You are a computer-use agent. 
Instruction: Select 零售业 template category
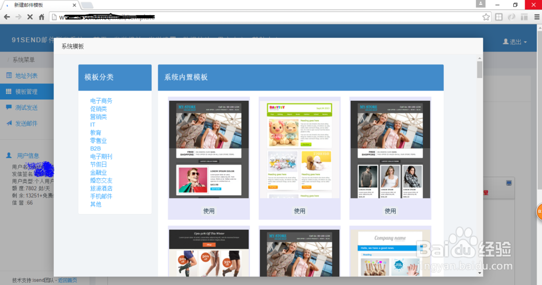click(99, 140)
